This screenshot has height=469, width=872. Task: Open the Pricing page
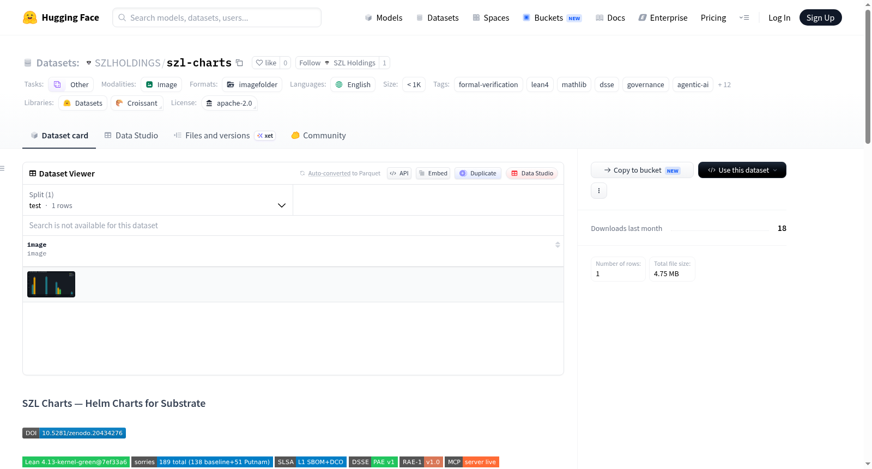713,17
